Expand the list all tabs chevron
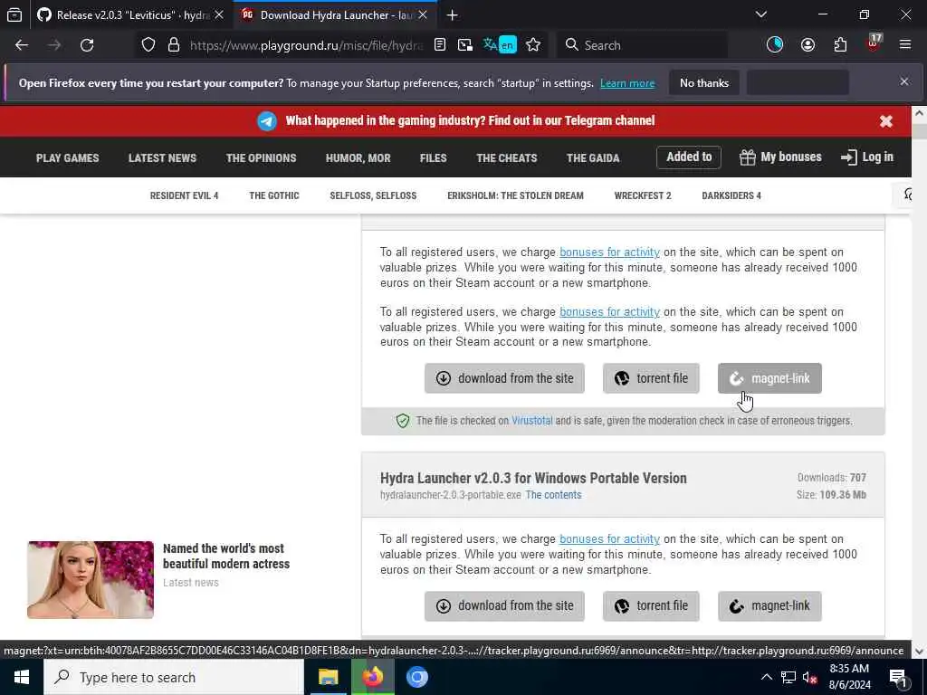This screenshot has width=927, height=695. click(x=761, y=14)
